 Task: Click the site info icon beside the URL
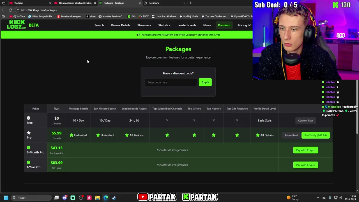(18, 10)
